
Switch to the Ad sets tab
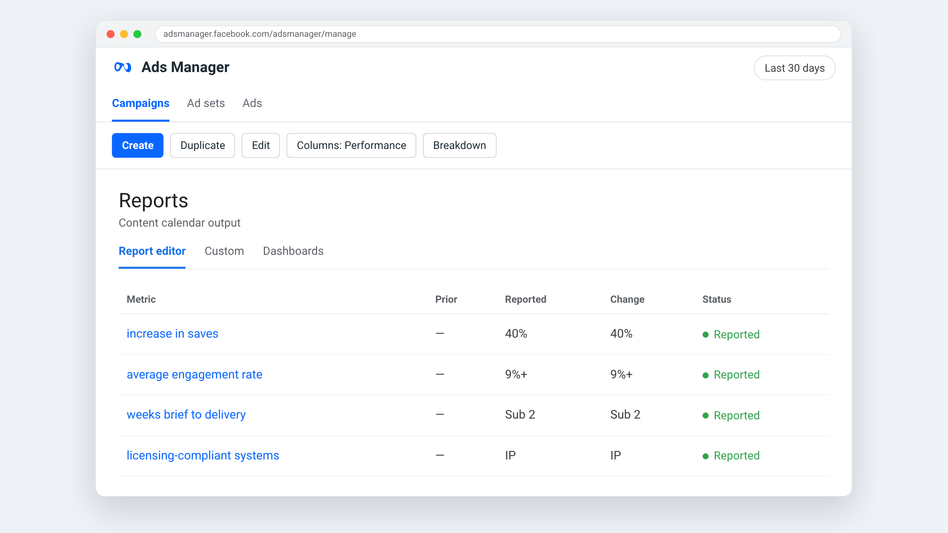pyautogui.click(x=206, y=103)
